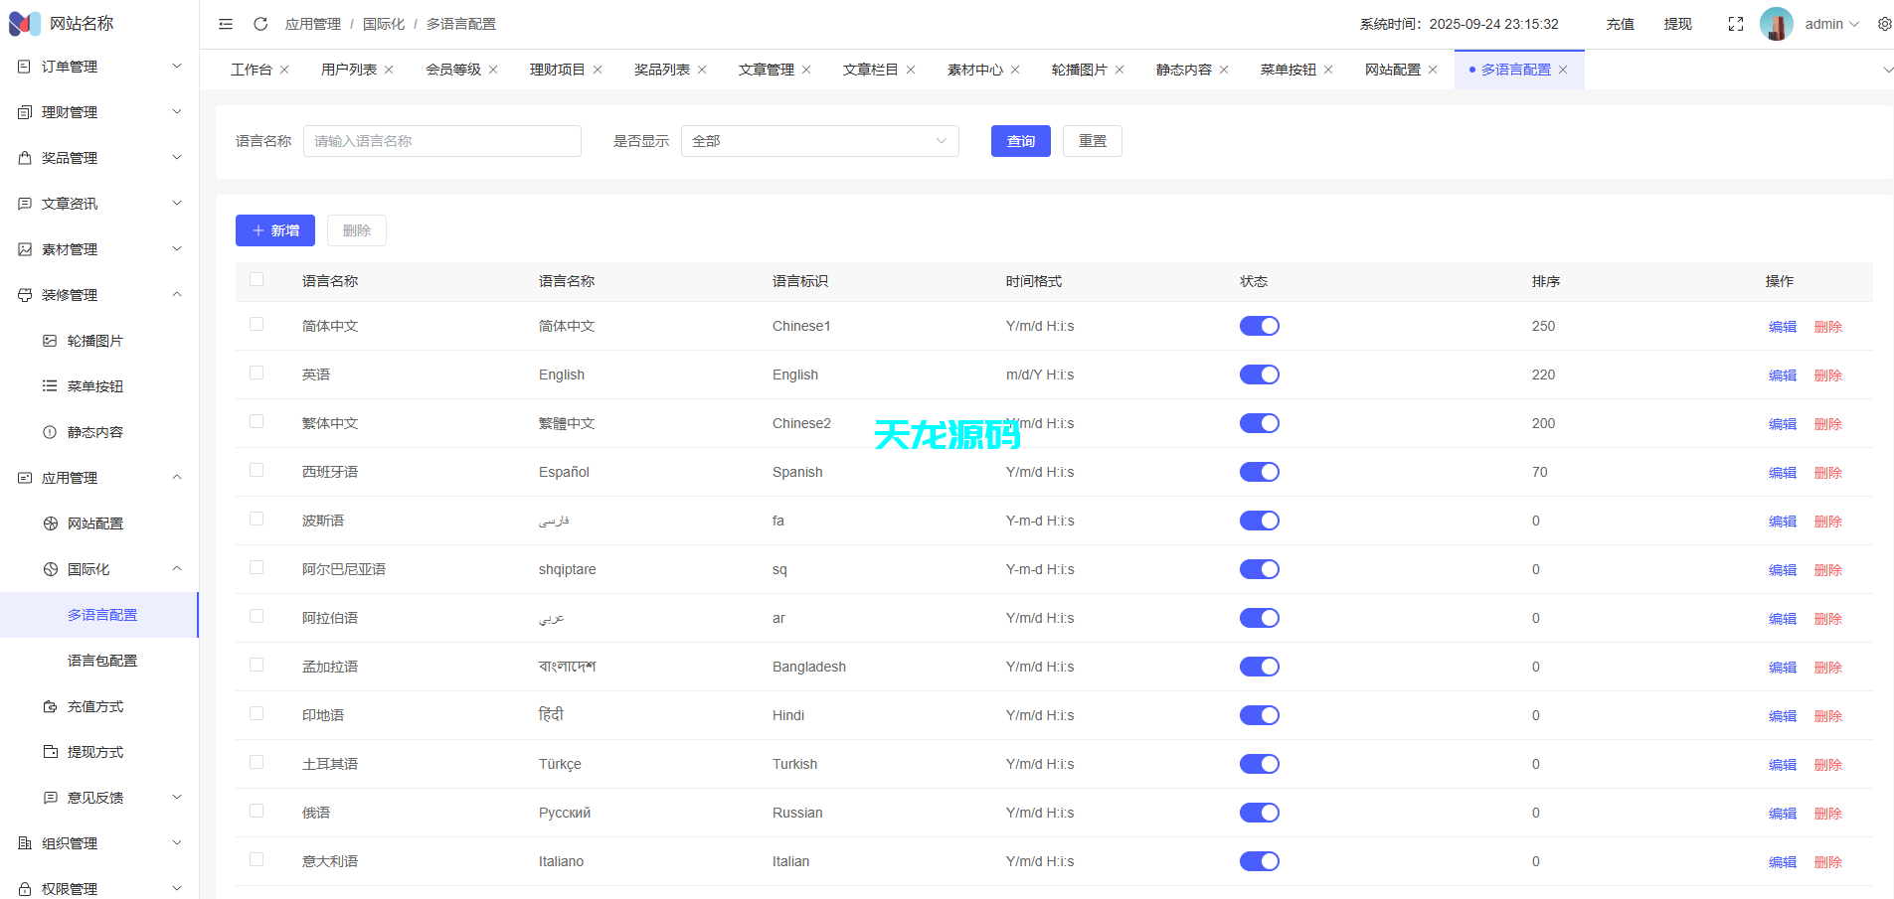Click the 查询 search button

1019,140
